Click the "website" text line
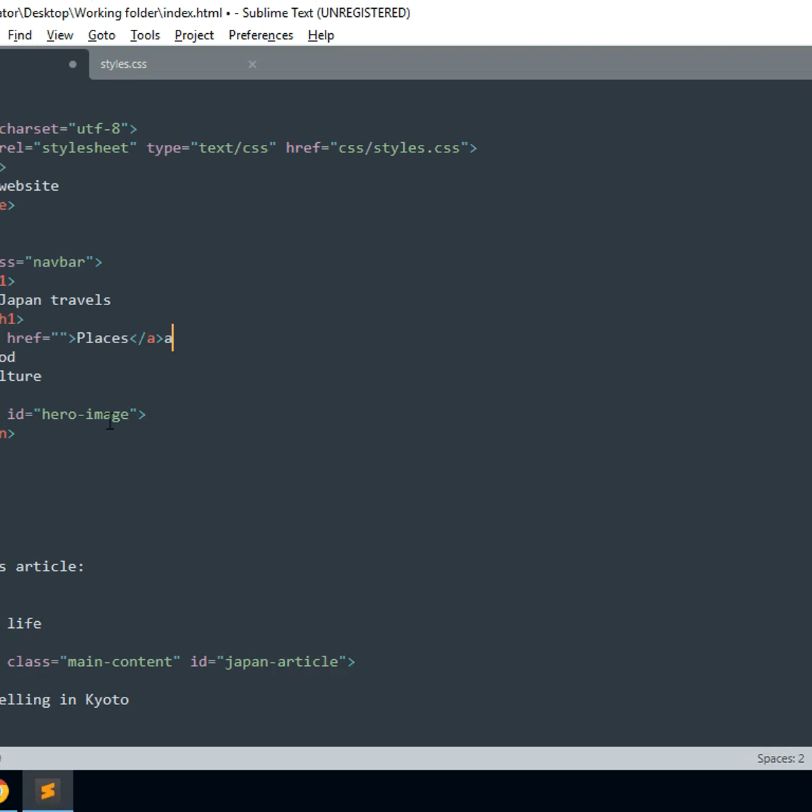812x812 pixels. [x=29, y=185]
